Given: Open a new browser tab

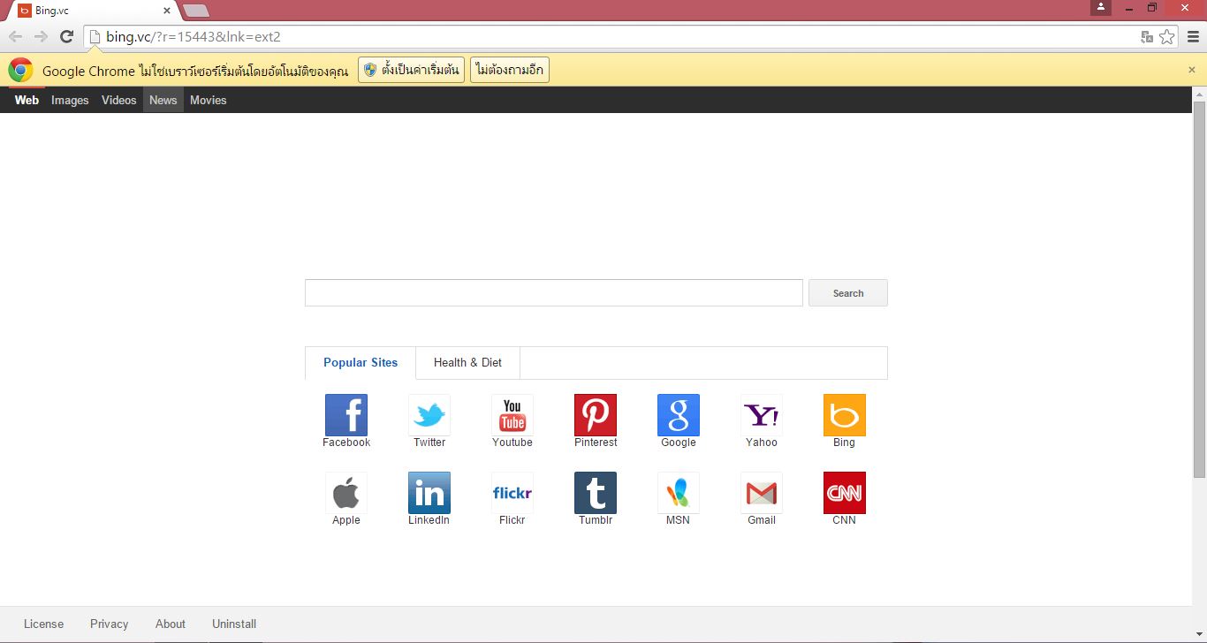Looking at the screenshot, I should [x=196, y=11].
